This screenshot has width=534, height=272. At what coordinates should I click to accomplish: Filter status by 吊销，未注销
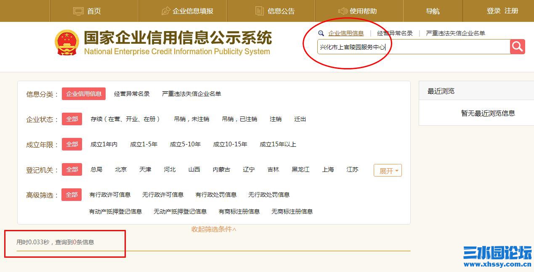[x=191, y=119]
